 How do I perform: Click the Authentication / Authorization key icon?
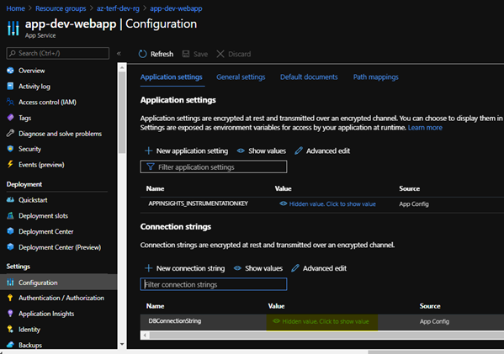10,298
